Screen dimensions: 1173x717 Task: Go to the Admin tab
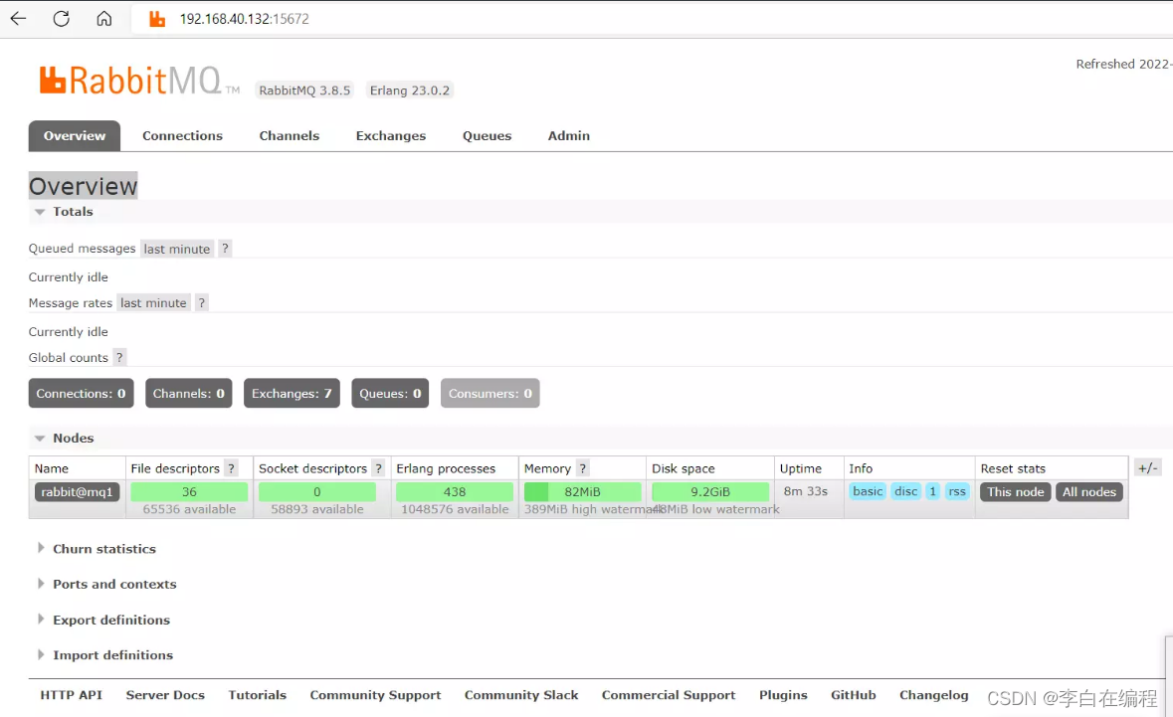(x=568, y=136)
